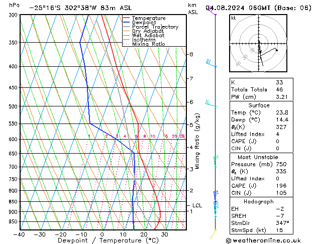This screenshot has height=244, width=316.
Task: Click the 500 hPa pressure label
Action: point(14,106)
